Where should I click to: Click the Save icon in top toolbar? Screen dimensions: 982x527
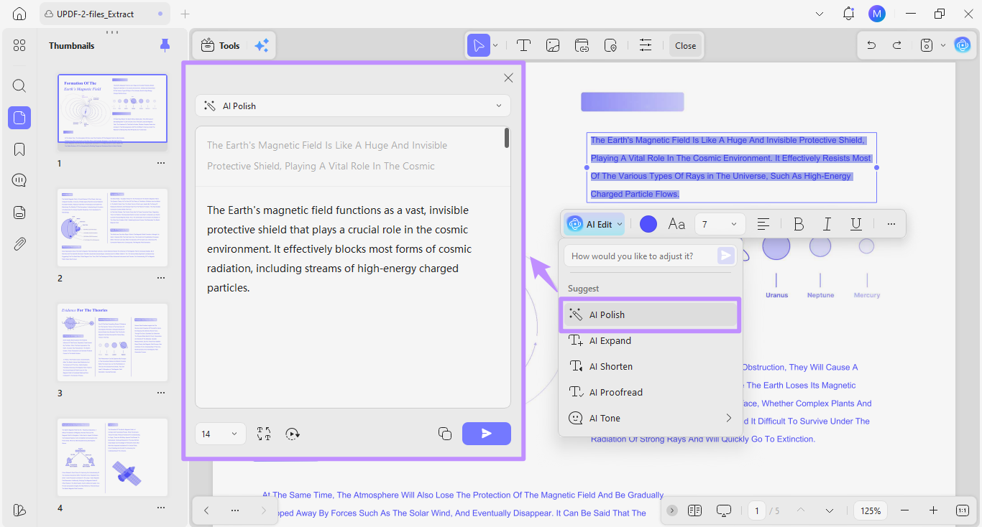pyautogui.click(x=927, y=45)
